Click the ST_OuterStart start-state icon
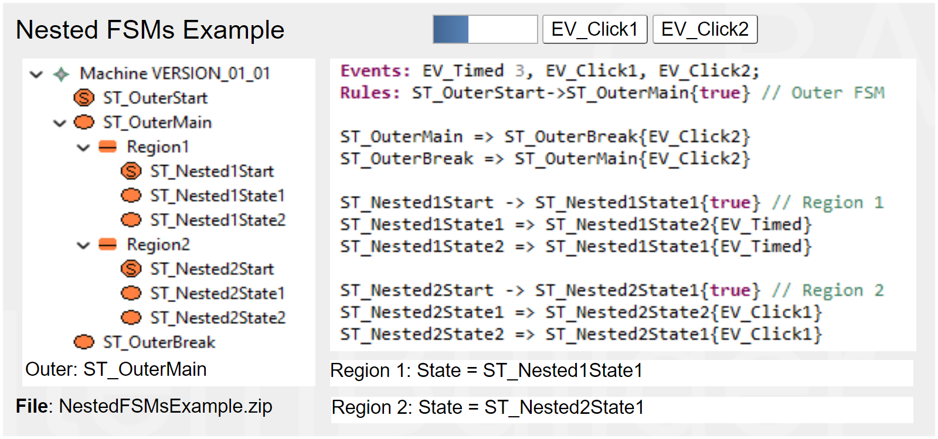The height and width of the screenshot is (439, 938). 84,98
